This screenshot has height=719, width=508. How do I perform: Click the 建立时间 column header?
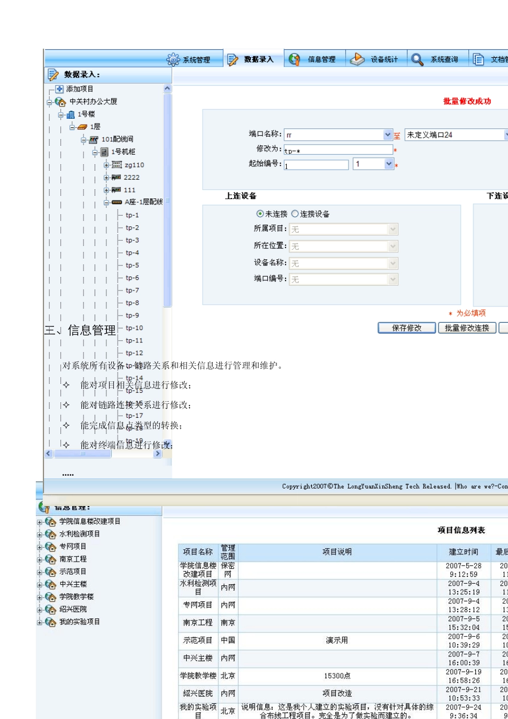coord(464,552)
